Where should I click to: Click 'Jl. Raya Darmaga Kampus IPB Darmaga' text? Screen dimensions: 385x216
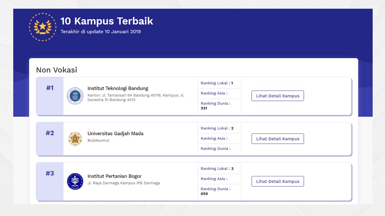[x=124, y=183]
